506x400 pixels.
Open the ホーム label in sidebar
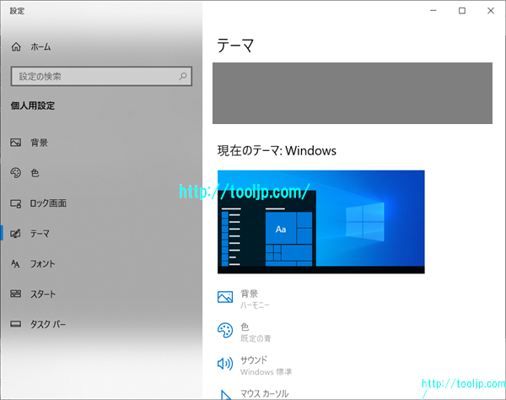pos(40,47)
